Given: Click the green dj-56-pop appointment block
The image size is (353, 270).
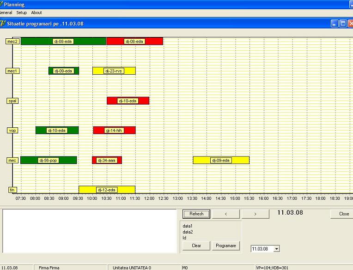Looking at the screenshot, I should click(48, 161).
